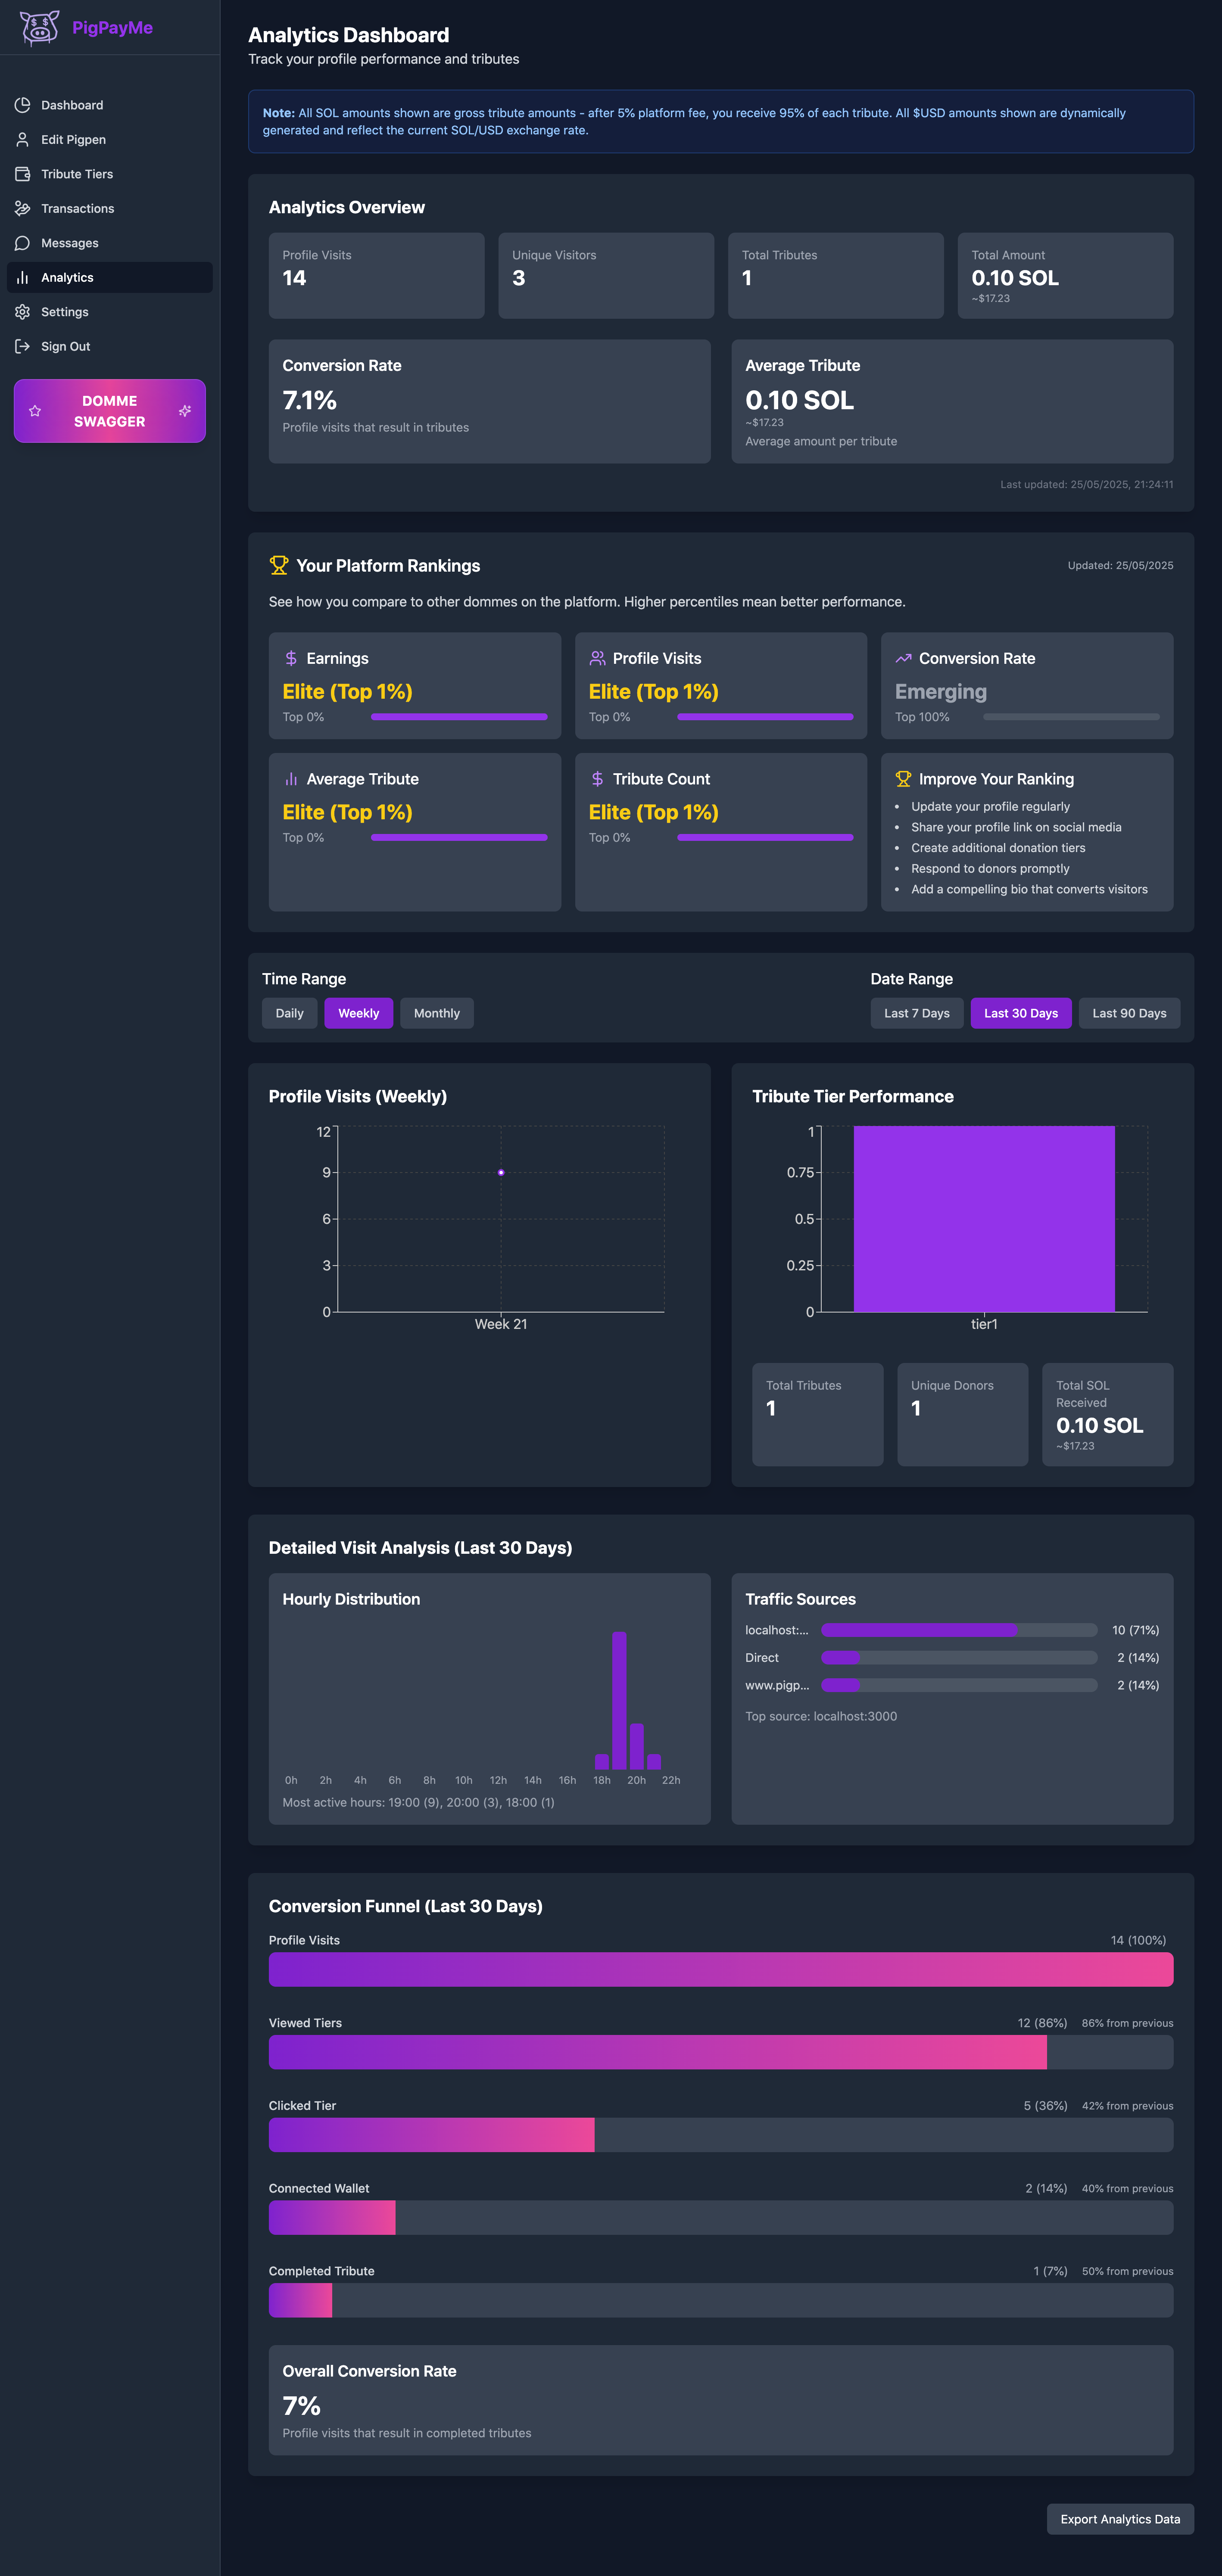Click the Earnings ranking progress bar
The height and width of the screenshot is (2576, 1222).
pyautogui.click(x=459, y=717)
